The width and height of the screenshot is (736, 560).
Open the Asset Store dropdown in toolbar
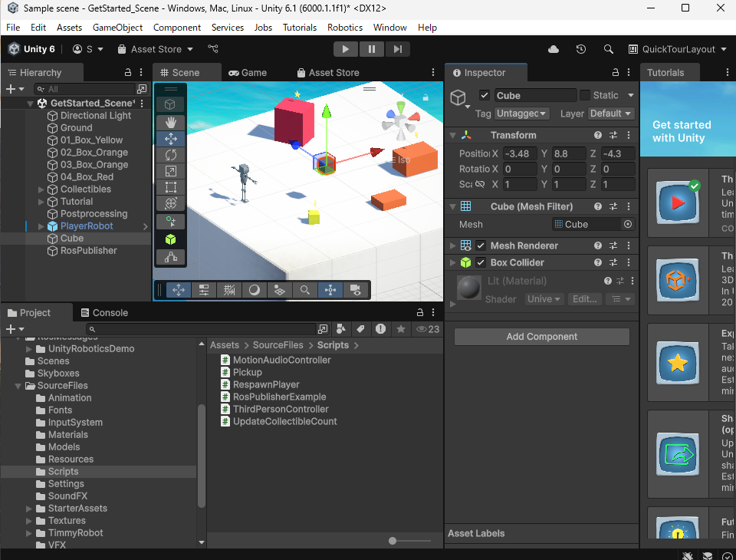tap(155, 49)
